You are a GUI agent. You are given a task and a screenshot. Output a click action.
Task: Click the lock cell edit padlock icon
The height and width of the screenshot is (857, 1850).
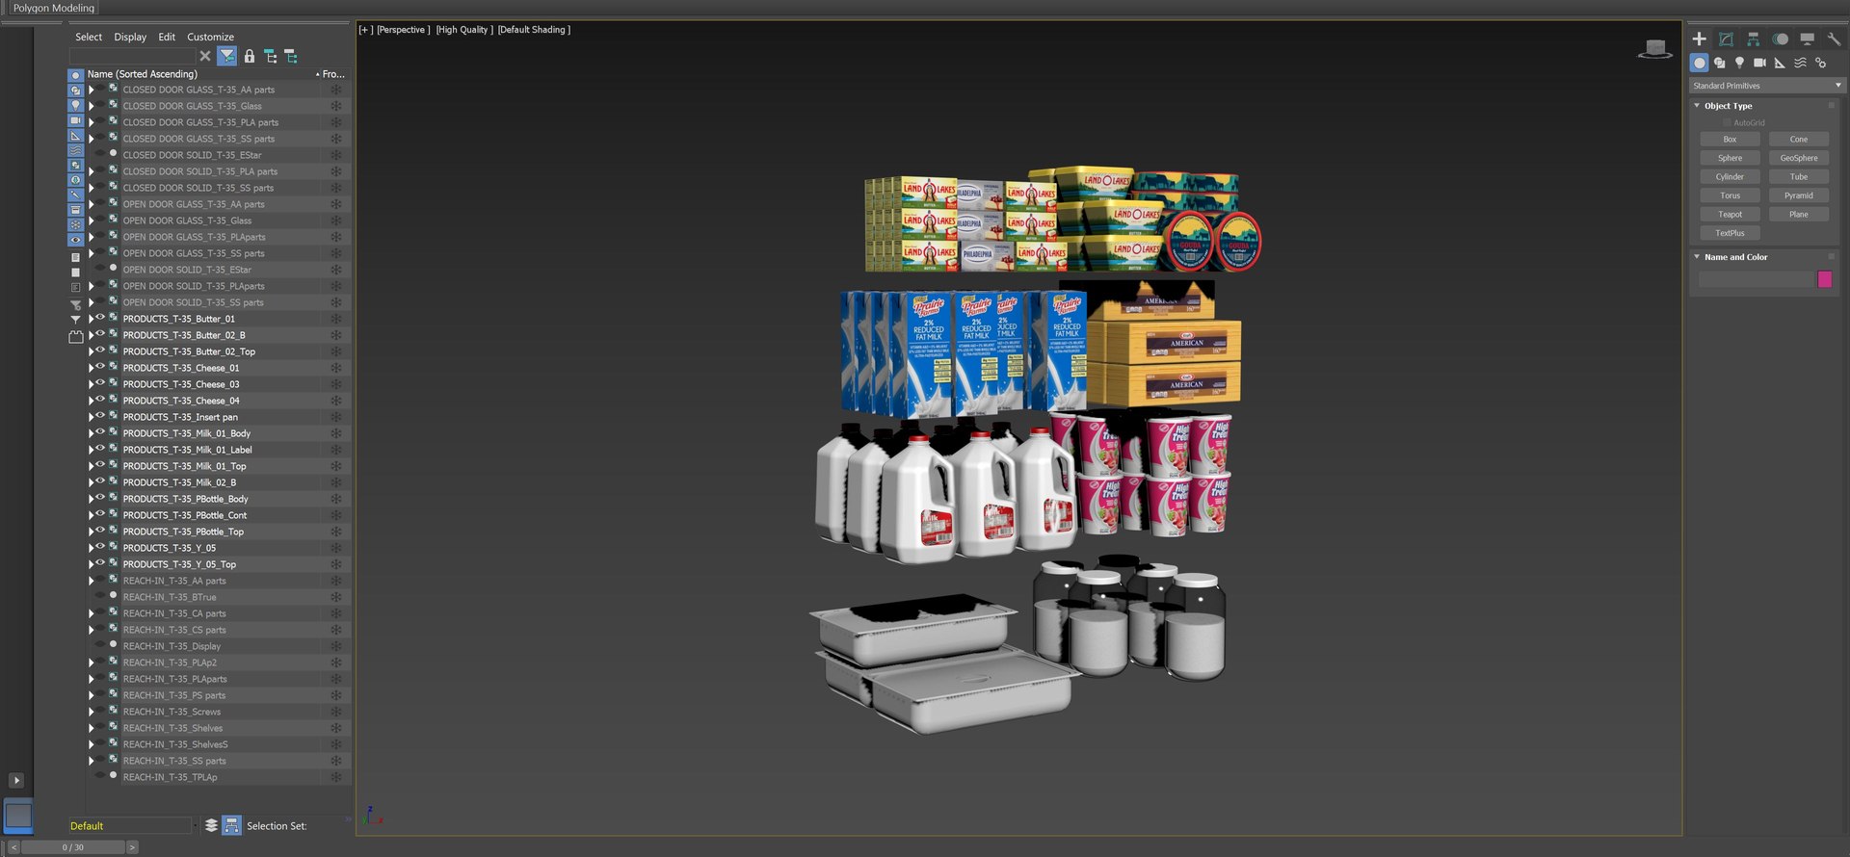(x=250, y=57)
